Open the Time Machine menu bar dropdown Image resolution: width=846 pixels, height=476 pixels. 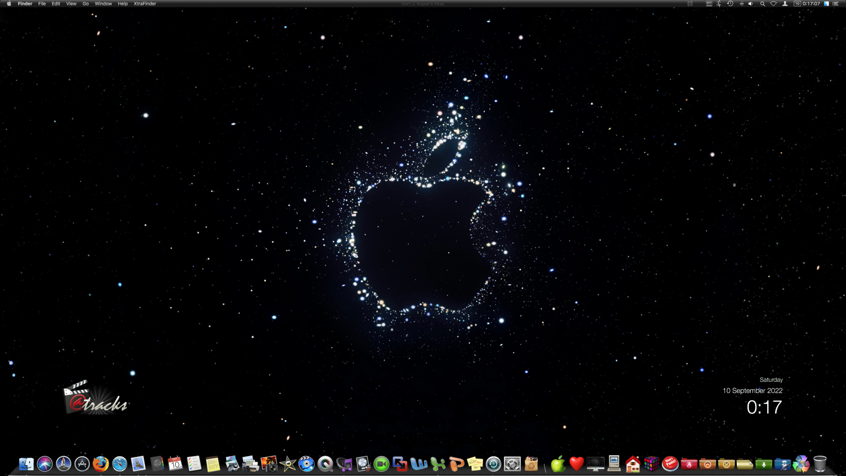tap(730, 4)
